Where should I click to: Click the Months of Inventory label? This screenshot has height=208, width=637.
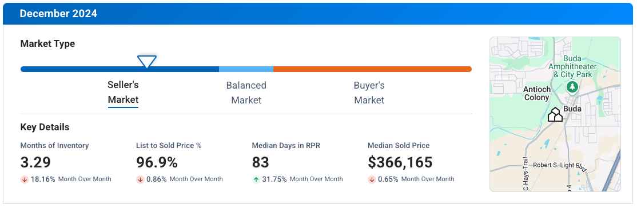point(54,146)
